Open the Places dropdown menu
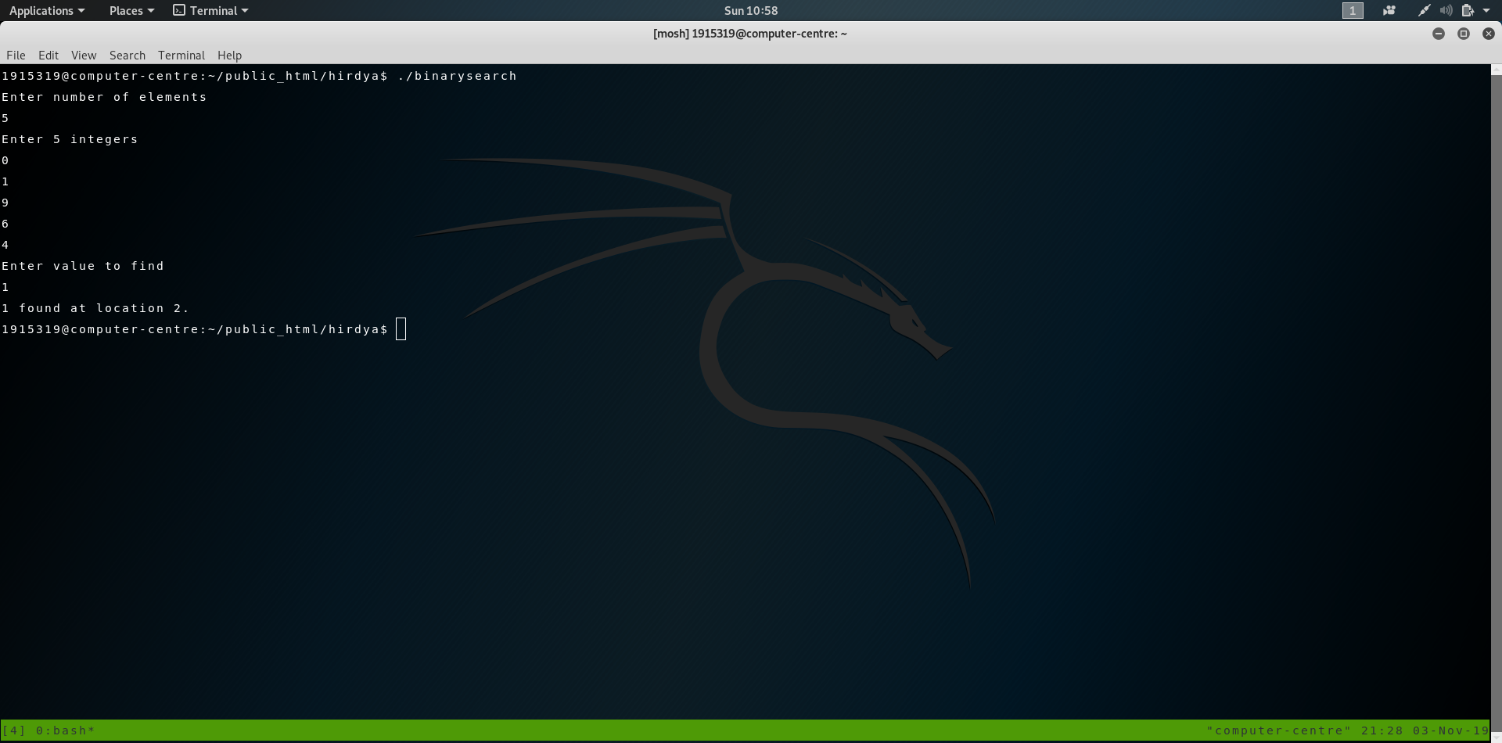The image size is (1502, 743). [x=131, y=10]
